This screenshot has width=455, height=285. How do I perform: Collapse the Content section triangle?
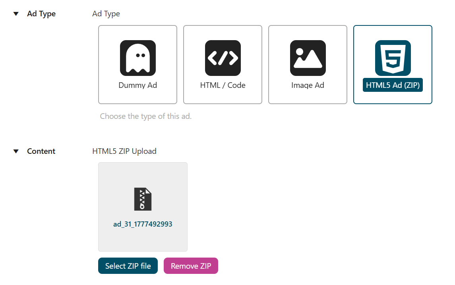(x=16, y=151)
